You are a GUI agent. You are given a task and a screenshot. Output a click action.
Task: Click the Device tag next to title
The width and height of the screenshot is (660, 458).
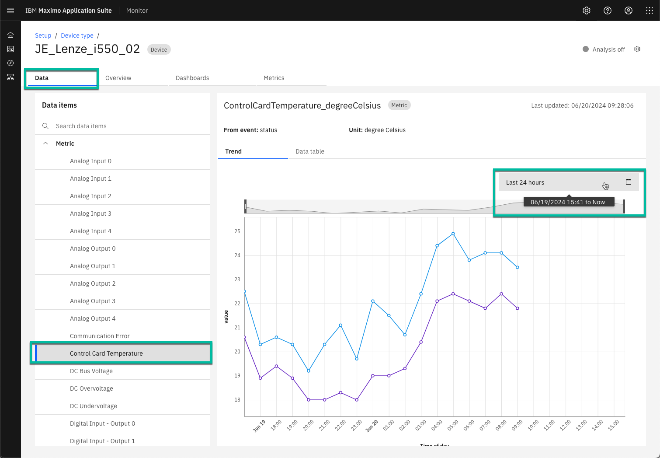click(159, 49)
